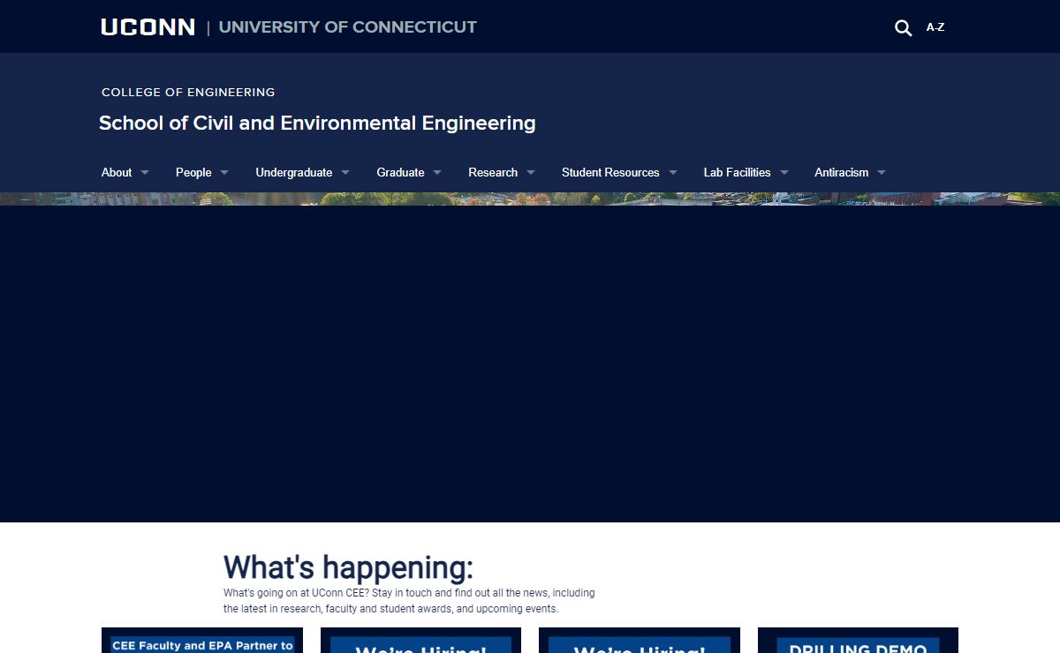This screenshot has height=653, width=1060.
Task: Open the Drilling Demo news card
Action: point(858,642)
